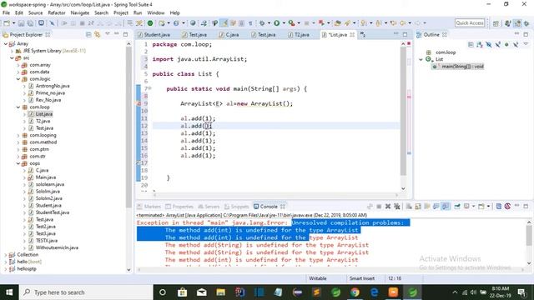Expand the com.looping package
The width and height of the screenshot is (534, 300).
click(18, 135)
